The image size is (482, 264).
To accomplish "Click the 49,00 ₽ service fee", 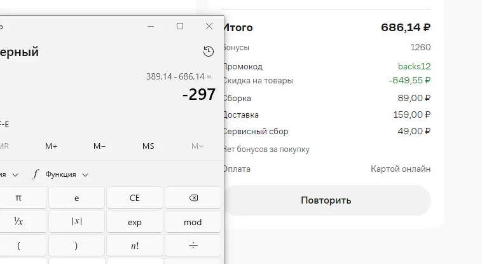I will click(414, 132).
